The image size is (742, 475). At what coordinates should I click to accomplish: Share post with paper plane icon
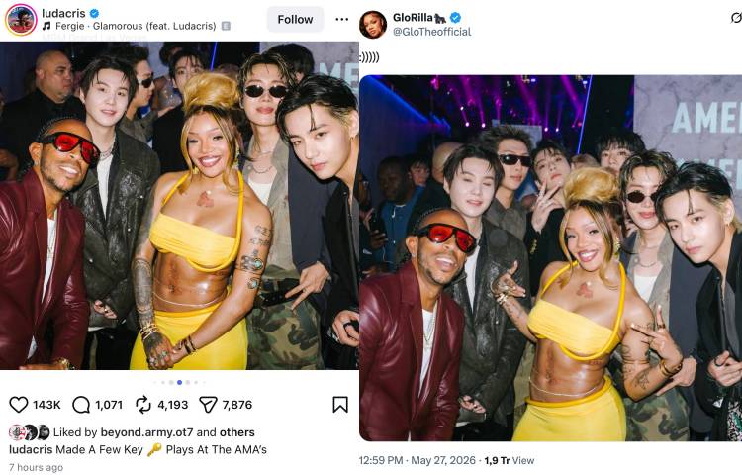coord(208,405)
